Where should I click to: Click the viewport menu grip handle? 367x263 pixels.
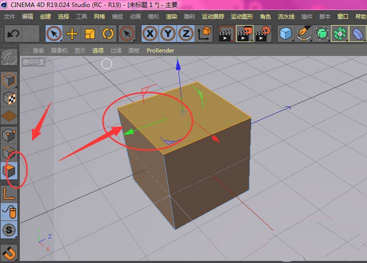[x=25, y=50]
